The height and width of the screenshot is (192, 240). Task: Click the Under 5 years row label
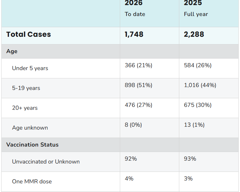tap(30, 68)
